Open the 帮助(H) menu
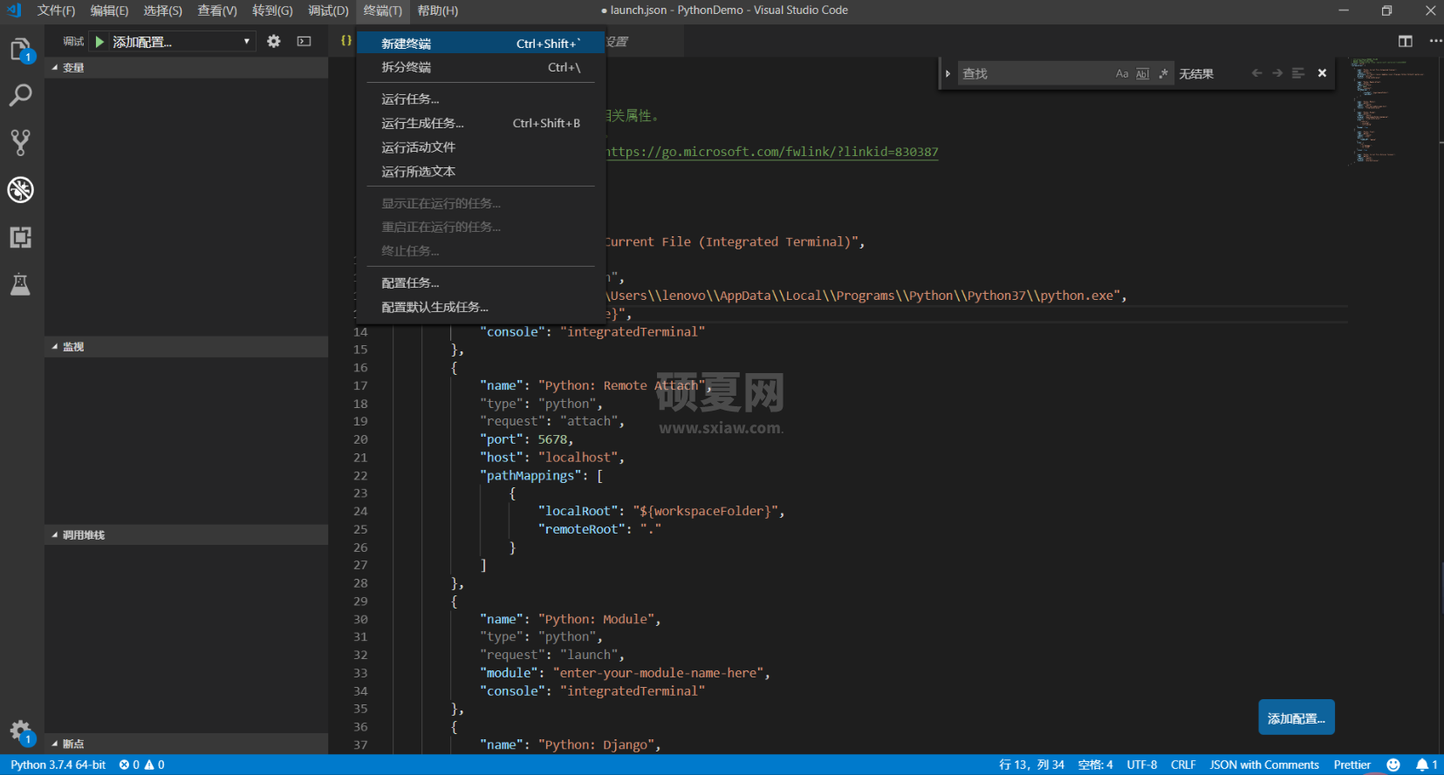Screen dimensions: 1444x775 click(437, 10)
